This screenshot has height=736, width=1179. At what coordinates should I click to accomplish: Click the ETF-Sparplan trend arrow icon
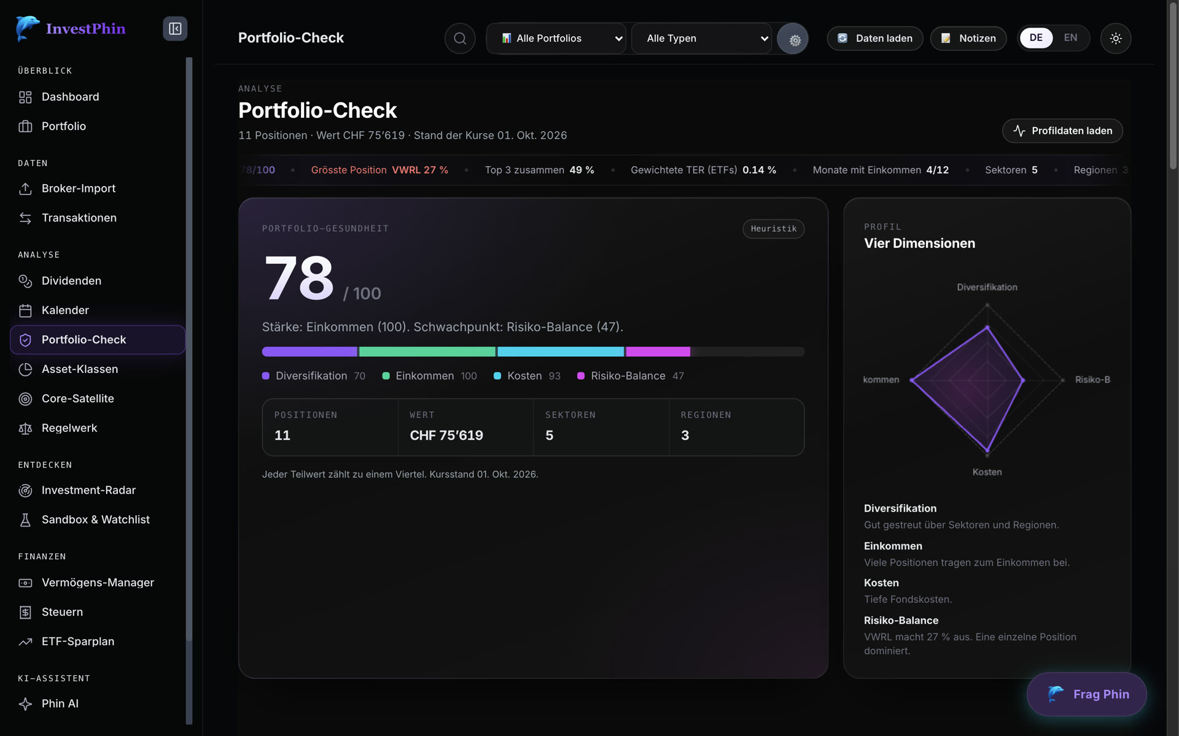tap(25, 642)
